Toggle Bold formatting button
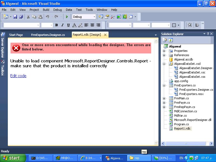The width and height of the screenshot is (216, 162). pos(56,25)
